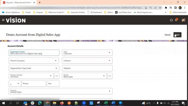Click into the Phone field
Viewport: 188px width, 106px height.
[x=33, y=84]
